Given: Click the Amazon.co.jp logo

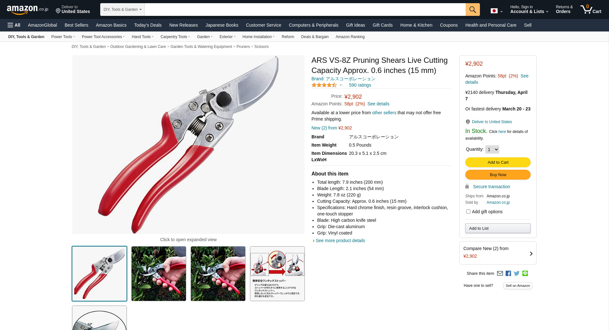Looking at the screenshot, I should [x=27, y=10].
